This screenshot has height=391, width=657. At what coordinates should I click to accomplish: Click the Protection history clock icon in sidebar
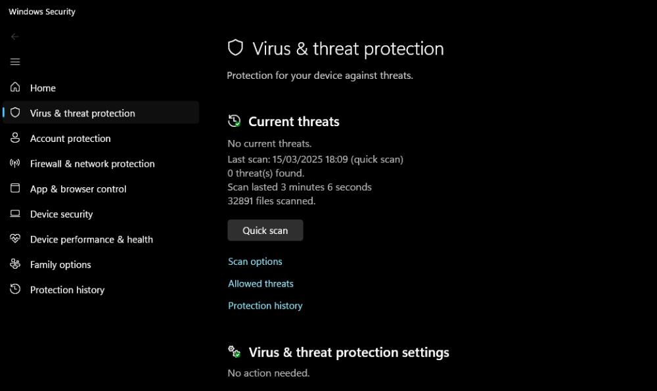15,289
